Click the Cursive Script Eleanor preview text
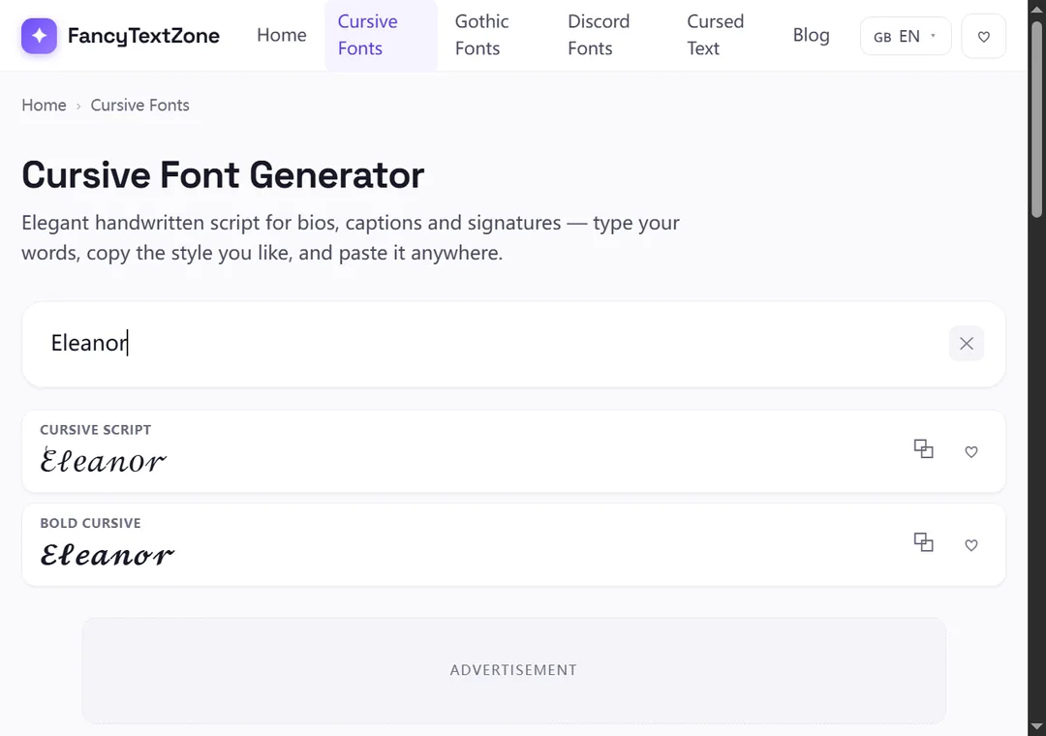Screen dimensions: 1046x736 104,460
